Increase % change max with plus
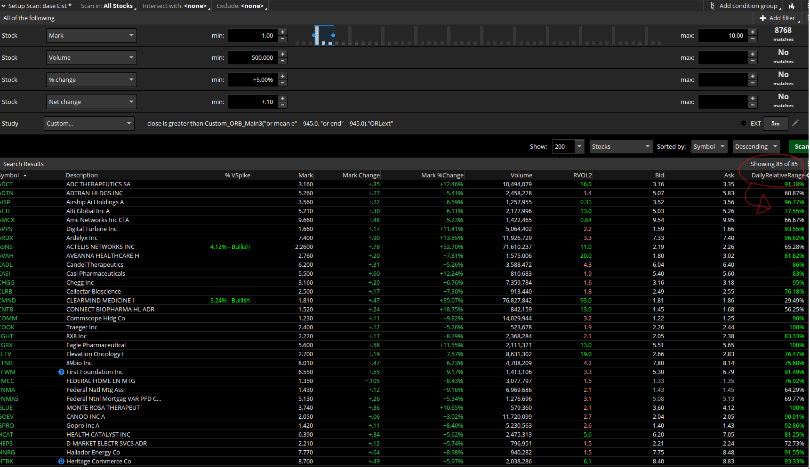Image resolution: width=810 pixels, height=470 pixels. pos(753,77)
